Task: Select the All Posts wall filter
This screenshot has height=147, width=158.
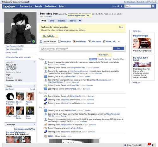Action: [x=93, y=59]
